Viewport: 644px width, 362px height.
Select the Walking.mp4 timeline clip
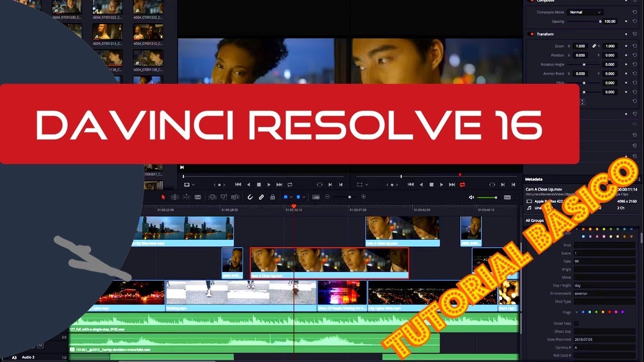pyautogui.click(x=241, y=296)
